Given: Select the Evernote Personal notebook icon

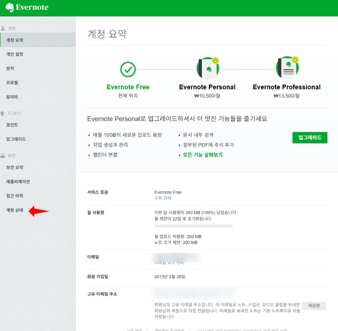Looking at the screenshot, I should pos(208,68).
